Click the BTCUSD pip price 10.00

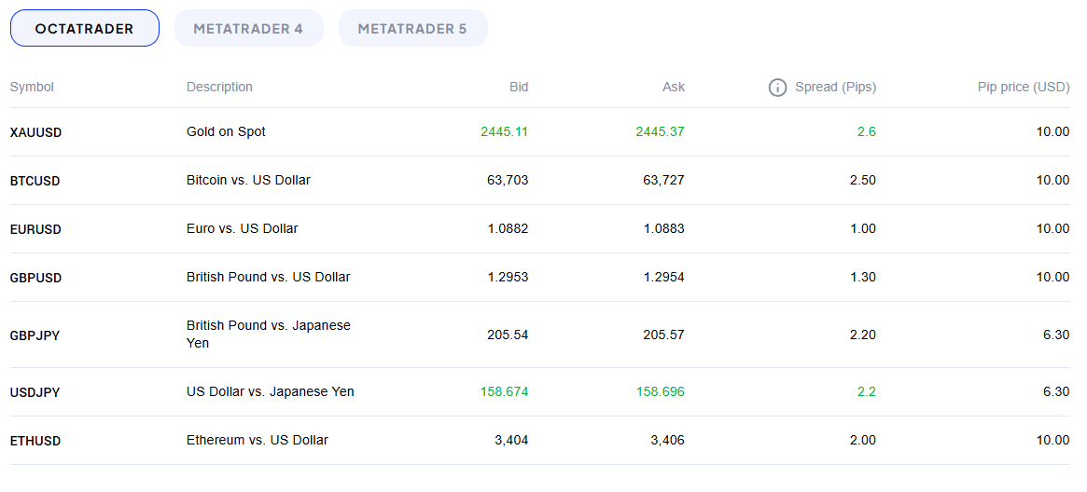coord(1053,180)
